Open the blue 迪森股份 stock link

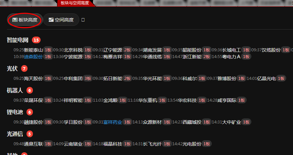click(33, 57)
